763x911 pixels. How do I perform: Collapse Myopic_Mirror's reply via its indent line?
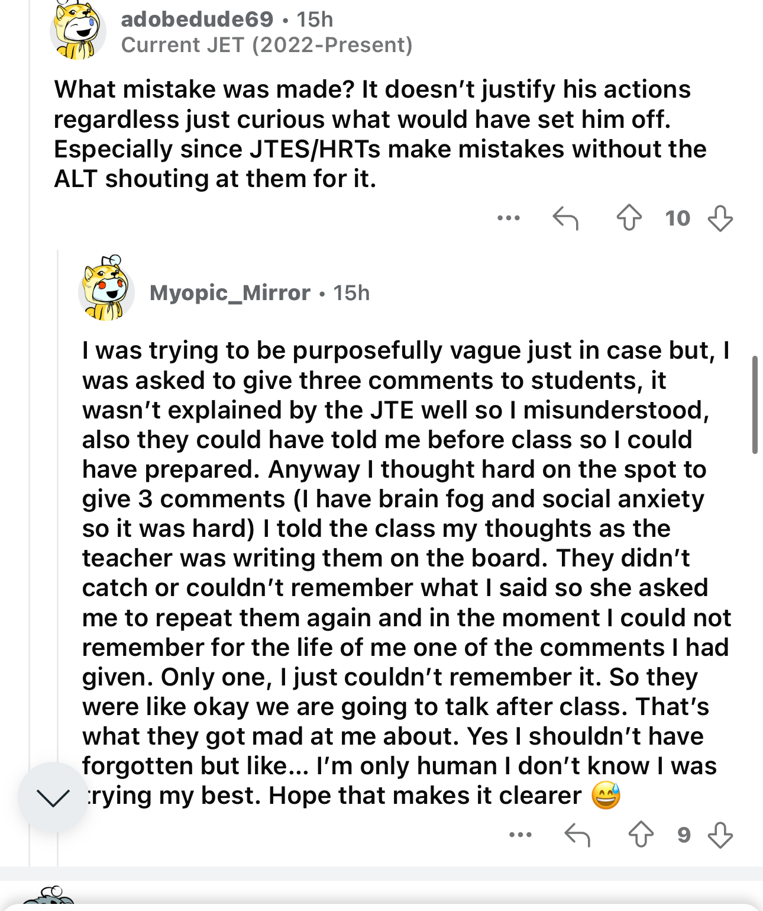click(57, 533)
